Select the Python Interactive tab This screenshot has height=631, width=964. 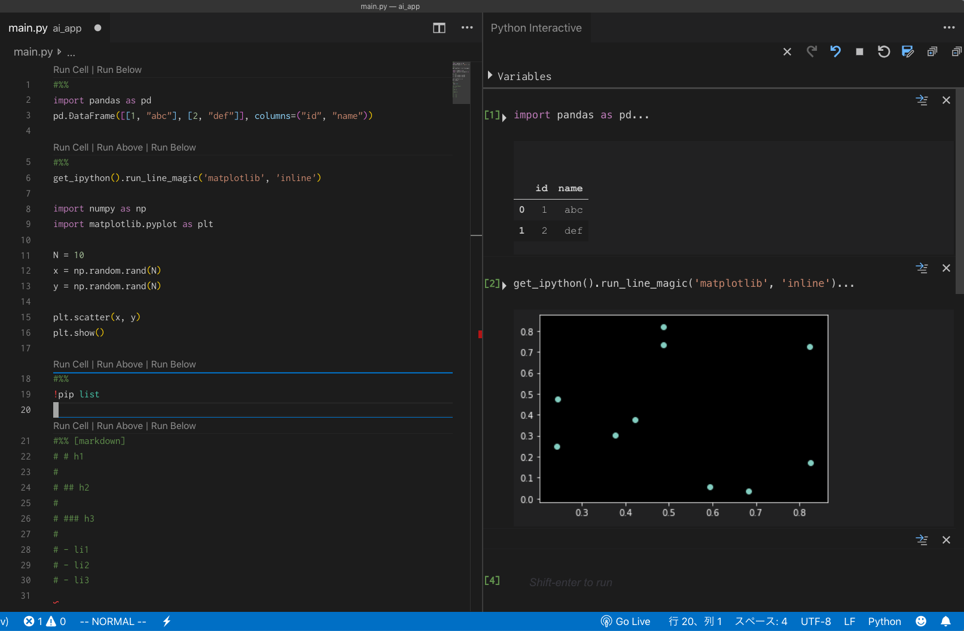click(536, 27)
